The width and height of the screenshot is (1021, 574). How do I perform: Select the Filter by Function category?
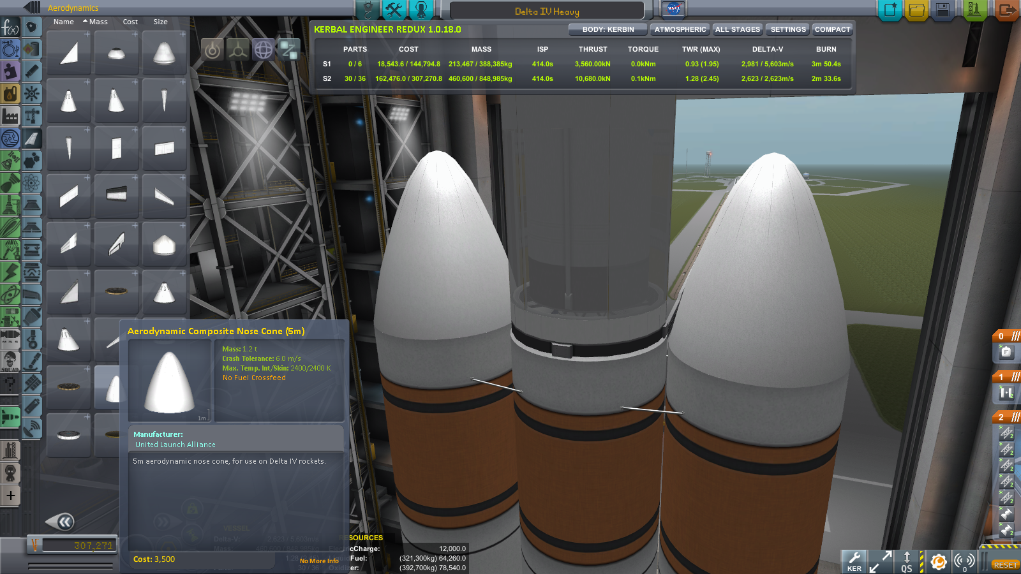point(10,27)
